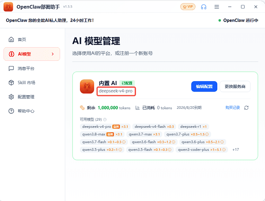Select the deepseek-v4-flash model chip
265x201 pixels.
(154, 127)
